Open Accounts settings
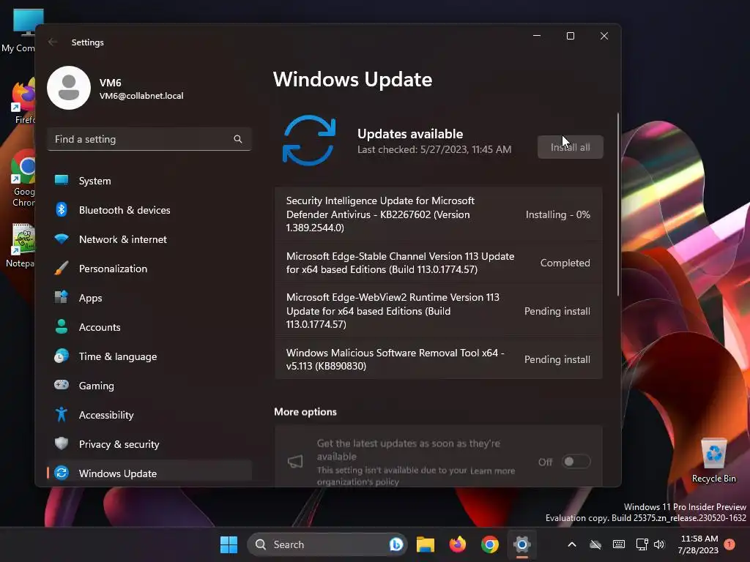The height and width of the screenshot is (562, 750). [149, 327]
